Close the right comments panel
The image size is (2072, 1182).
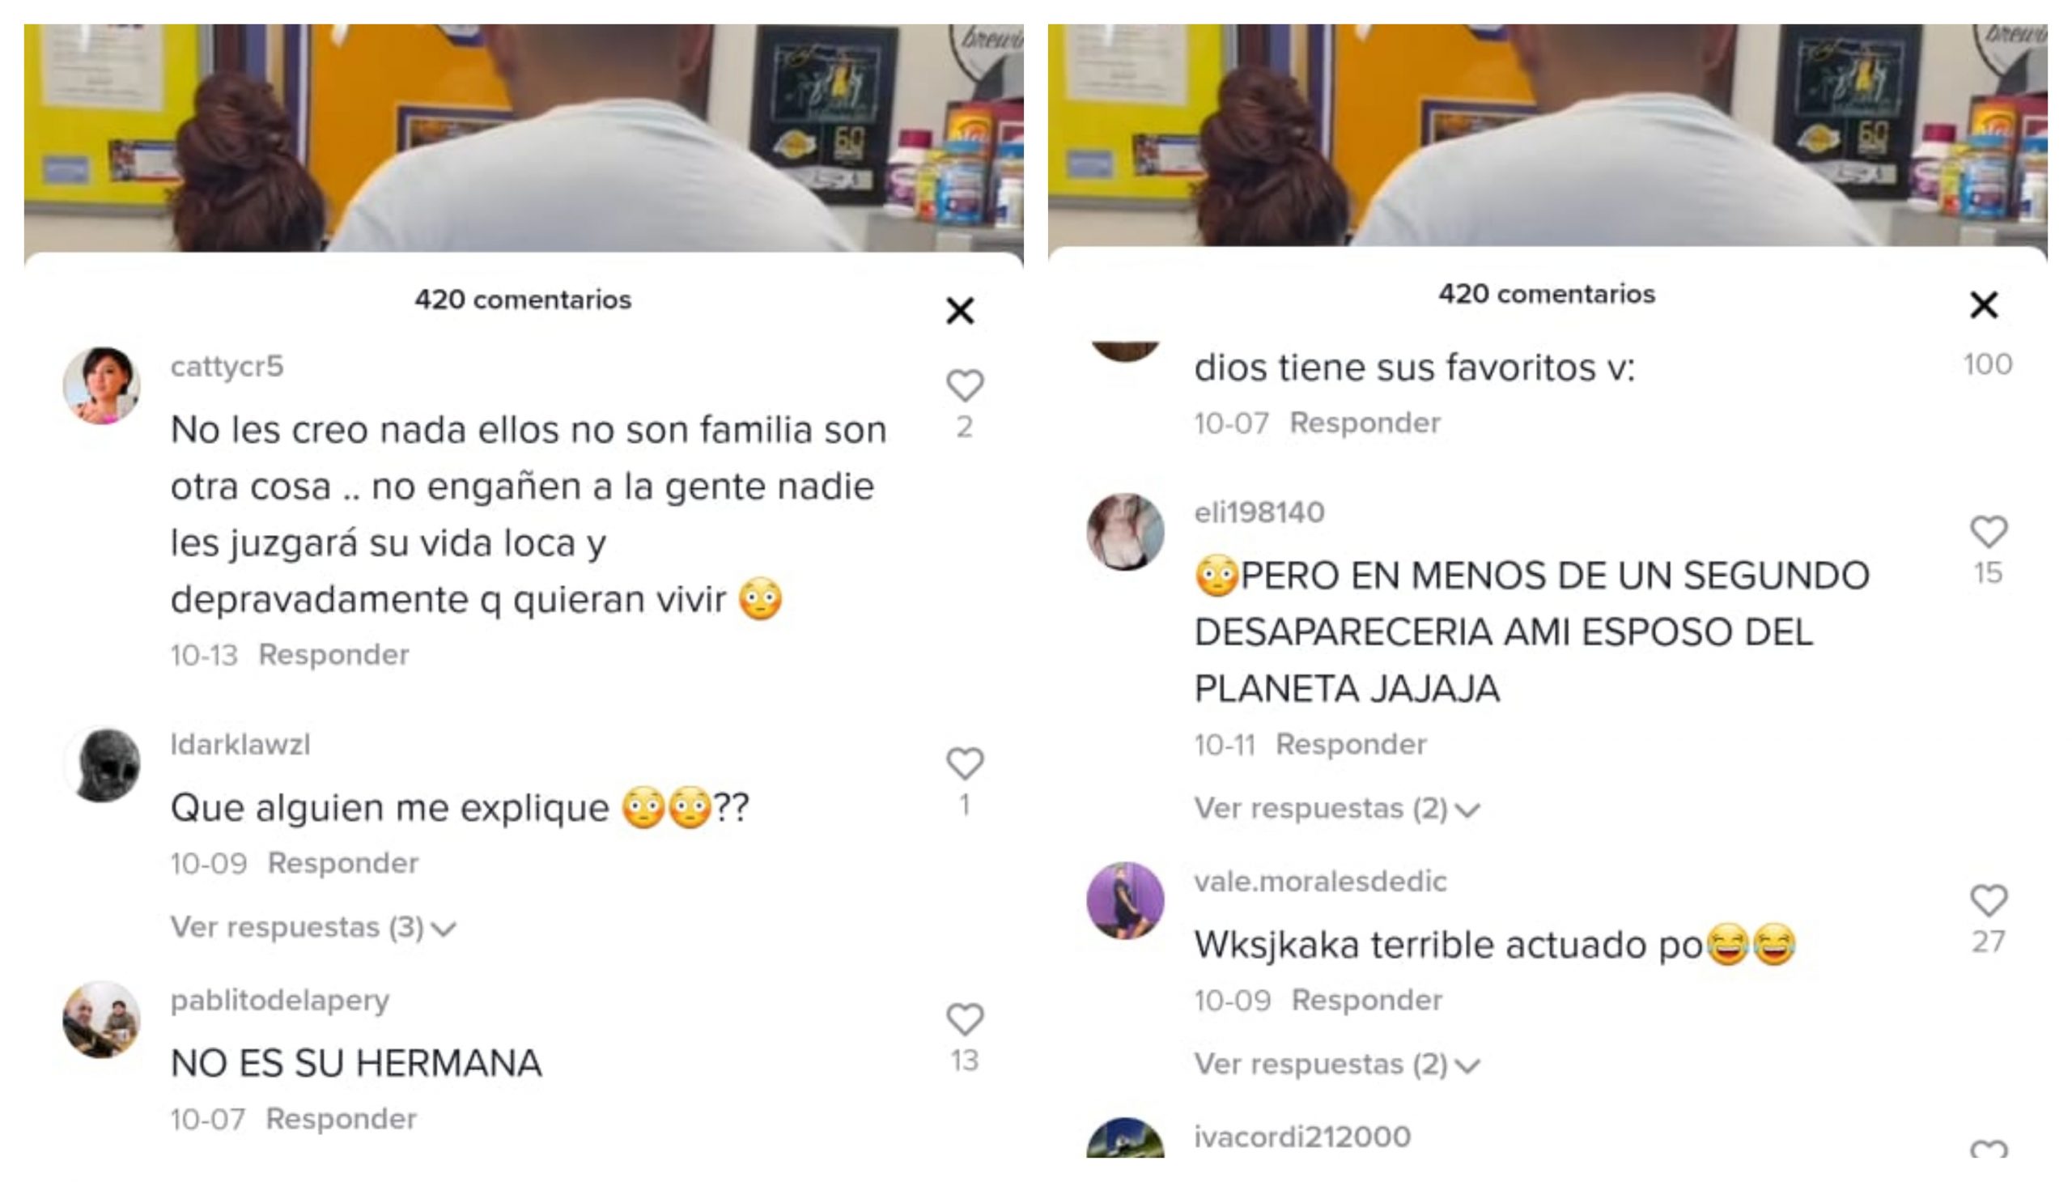1985,305
